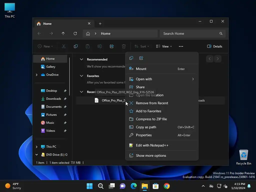Click the search magnifier icon in Explorer

[x=221, y=33]
